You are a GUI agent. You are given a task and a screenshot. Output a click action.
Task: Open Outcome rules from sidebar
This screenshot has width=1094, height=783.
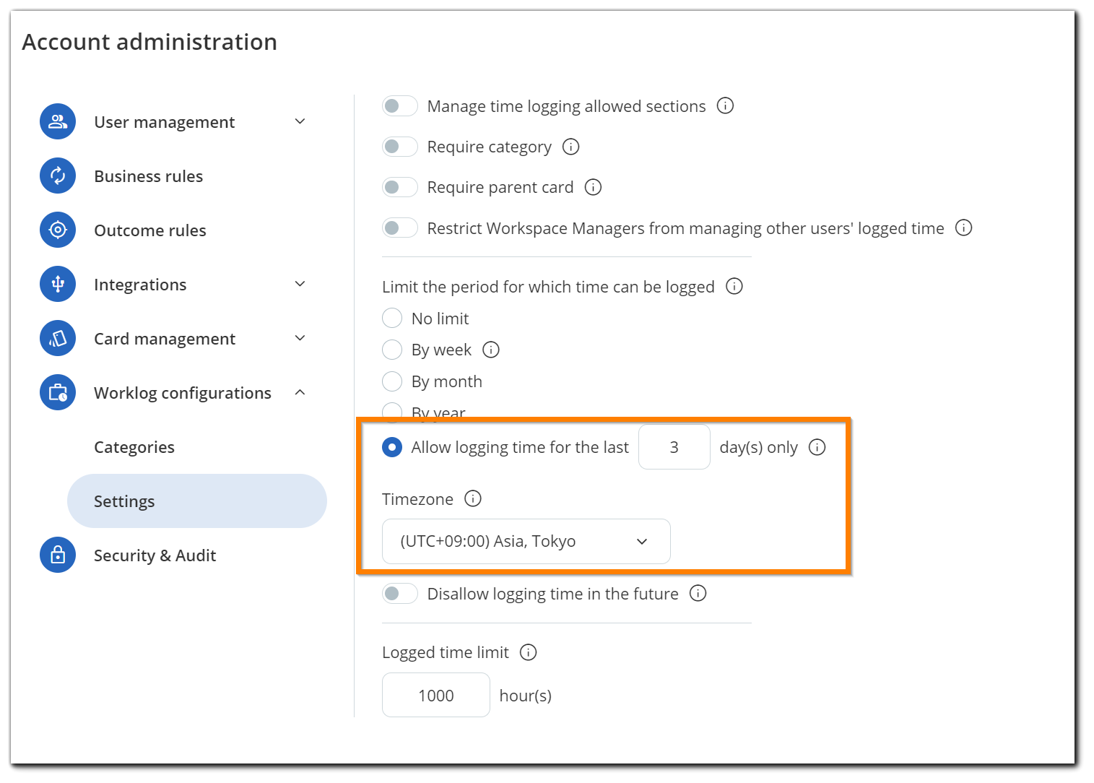150,230
